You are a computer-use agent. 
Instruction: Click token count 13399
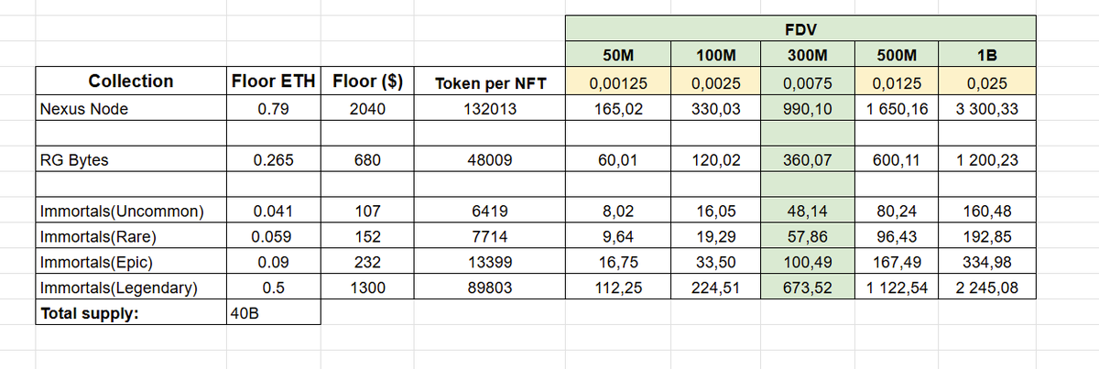489,263
